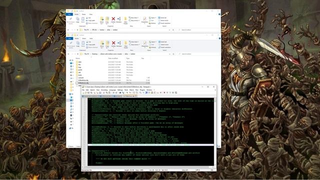Click the Find binoculars icon in Notepad++
Image resolution: width=320 pixels, height=180 pixels.
point(120,92)
